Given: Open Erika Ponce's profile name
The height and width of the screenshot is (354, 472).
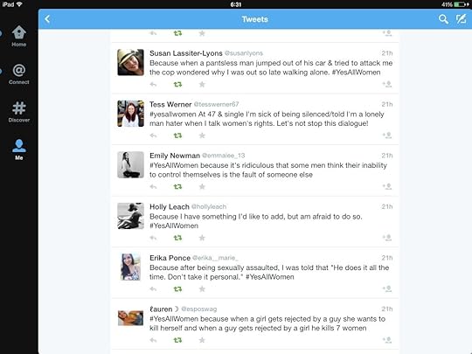Looking at the screenshot, I should 170,258.
